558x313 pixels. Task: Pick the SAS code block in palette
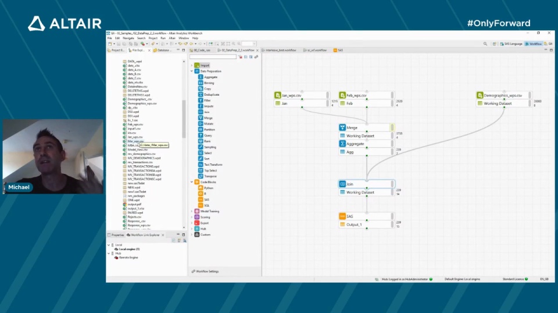204,199
